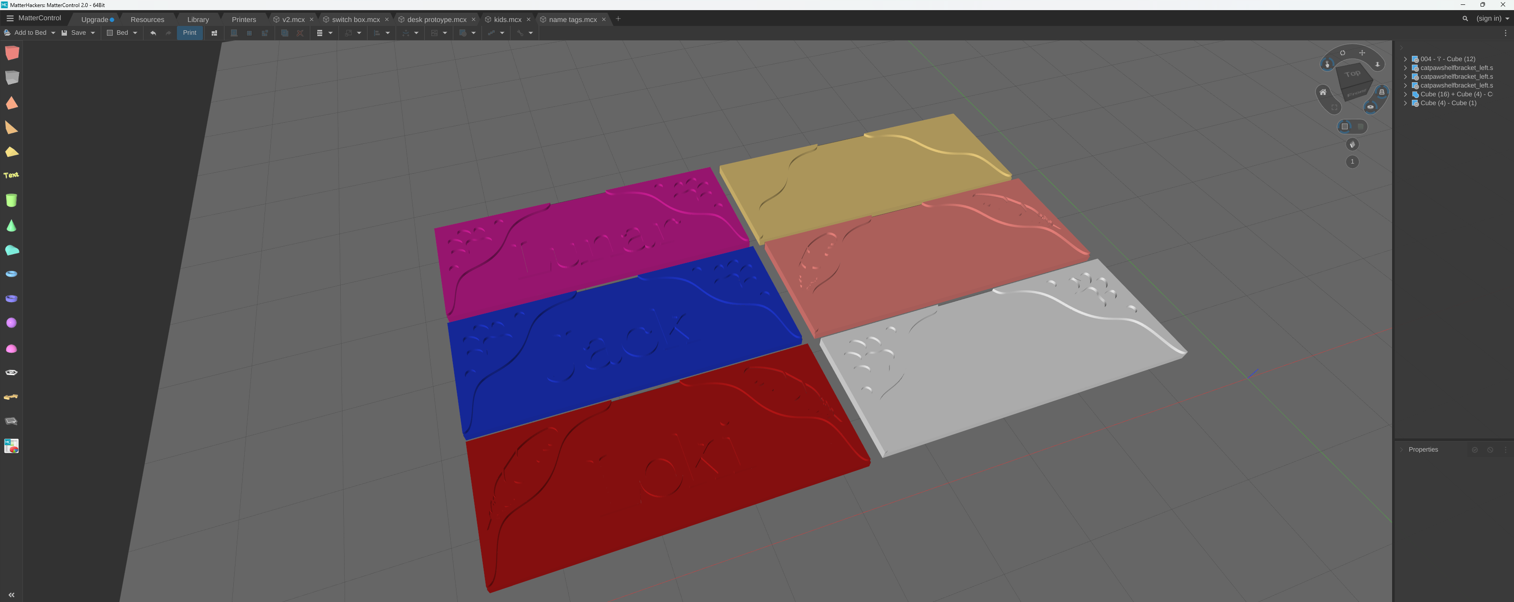Screen dimensions: 1514x602
Task: Expand the "Cube (4) - Cube (1)" node
Action: [x=1405, y=103]
